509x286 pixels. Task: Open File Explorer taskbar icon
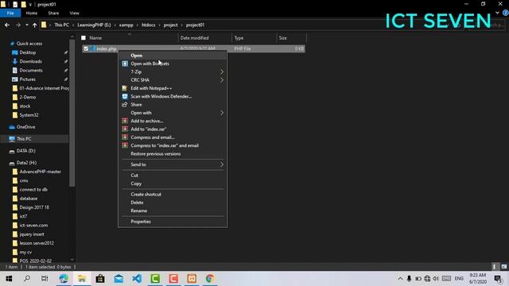coord(82,279)
